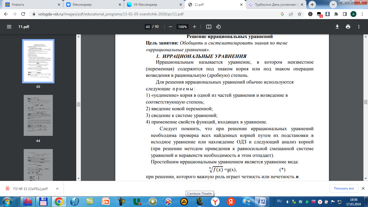Click heading Решение иррациональных уравнений
This screenshot has width=368, height=207.
[x=230, y=37]
